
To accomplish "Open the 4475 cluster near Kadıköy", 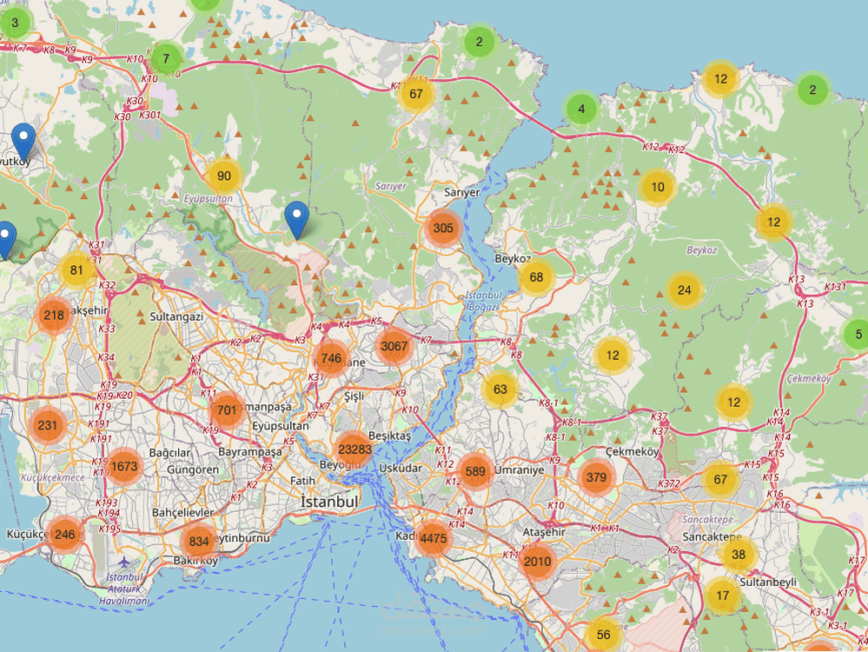I will 434,538.
